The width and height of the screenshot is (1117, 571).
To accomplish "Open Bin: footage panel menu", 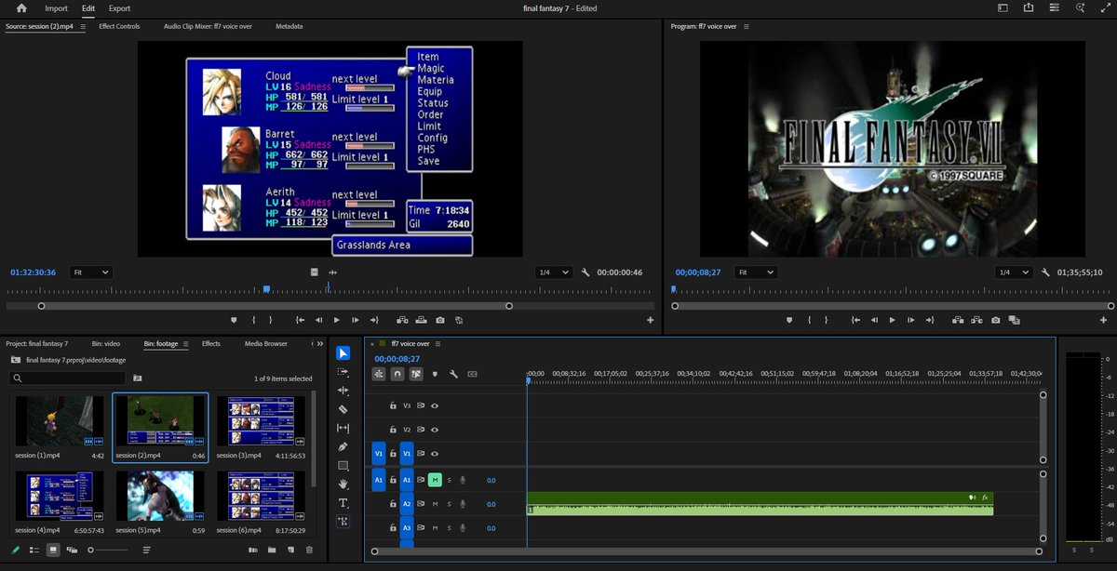I will [x=185, y=343].
